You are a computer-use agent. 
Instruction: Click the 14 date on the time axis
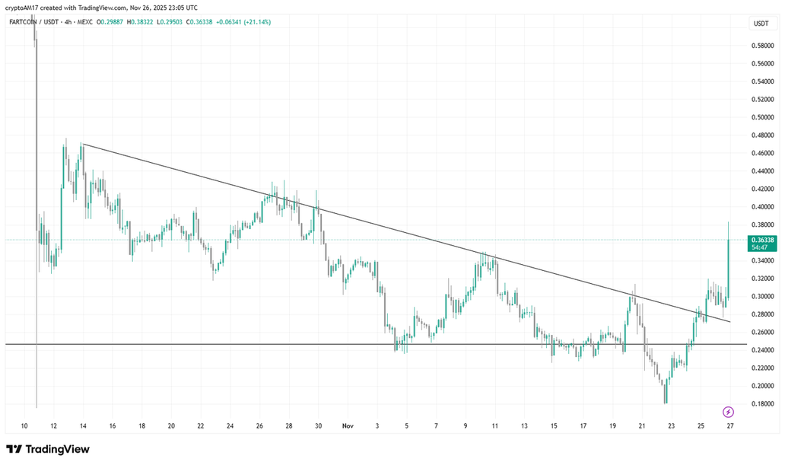pyautogui.click(x=83, y=426)
